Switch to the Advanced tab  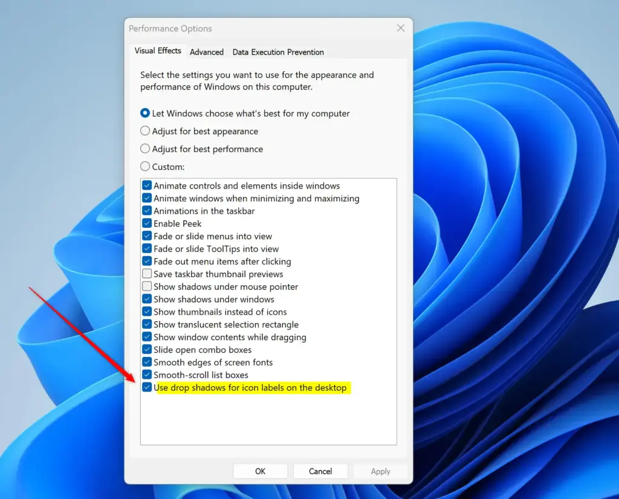pos(207,52)
